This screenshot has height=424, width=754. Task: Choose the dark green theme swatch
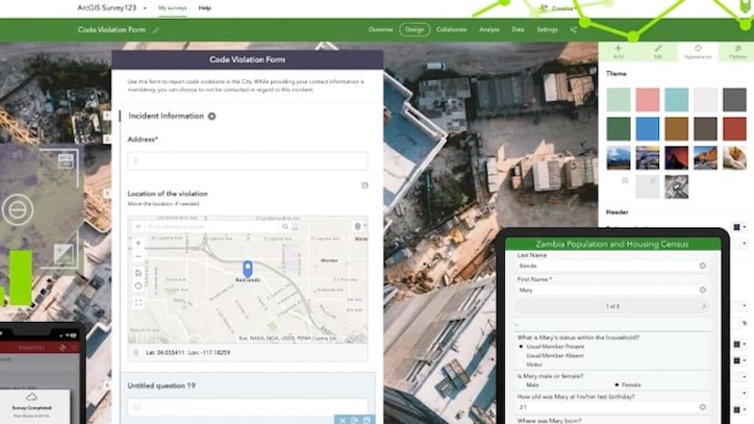(618, 129)
